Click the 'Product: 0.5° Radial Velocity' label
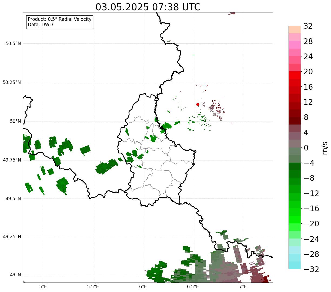The image size is (331, 292). point(60,19)
